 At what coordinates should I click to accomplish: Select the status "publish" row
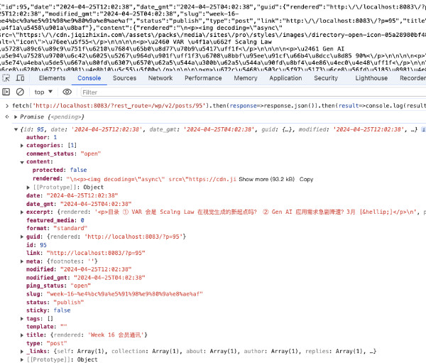coord(55,303)
